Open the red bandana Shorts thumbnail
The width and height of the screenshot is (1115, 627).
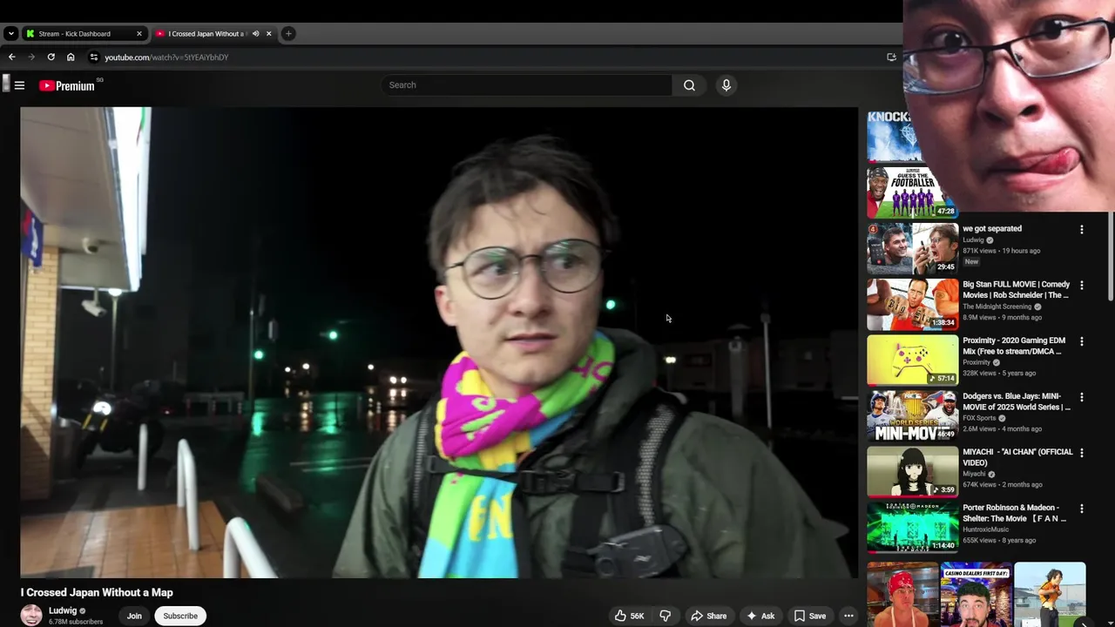click(902, 595)
